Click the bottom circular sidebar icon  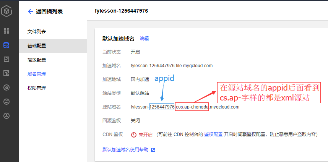(x=6, y=116)
